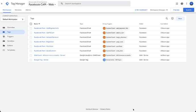Switch to the Admin tab

[28, 10]
